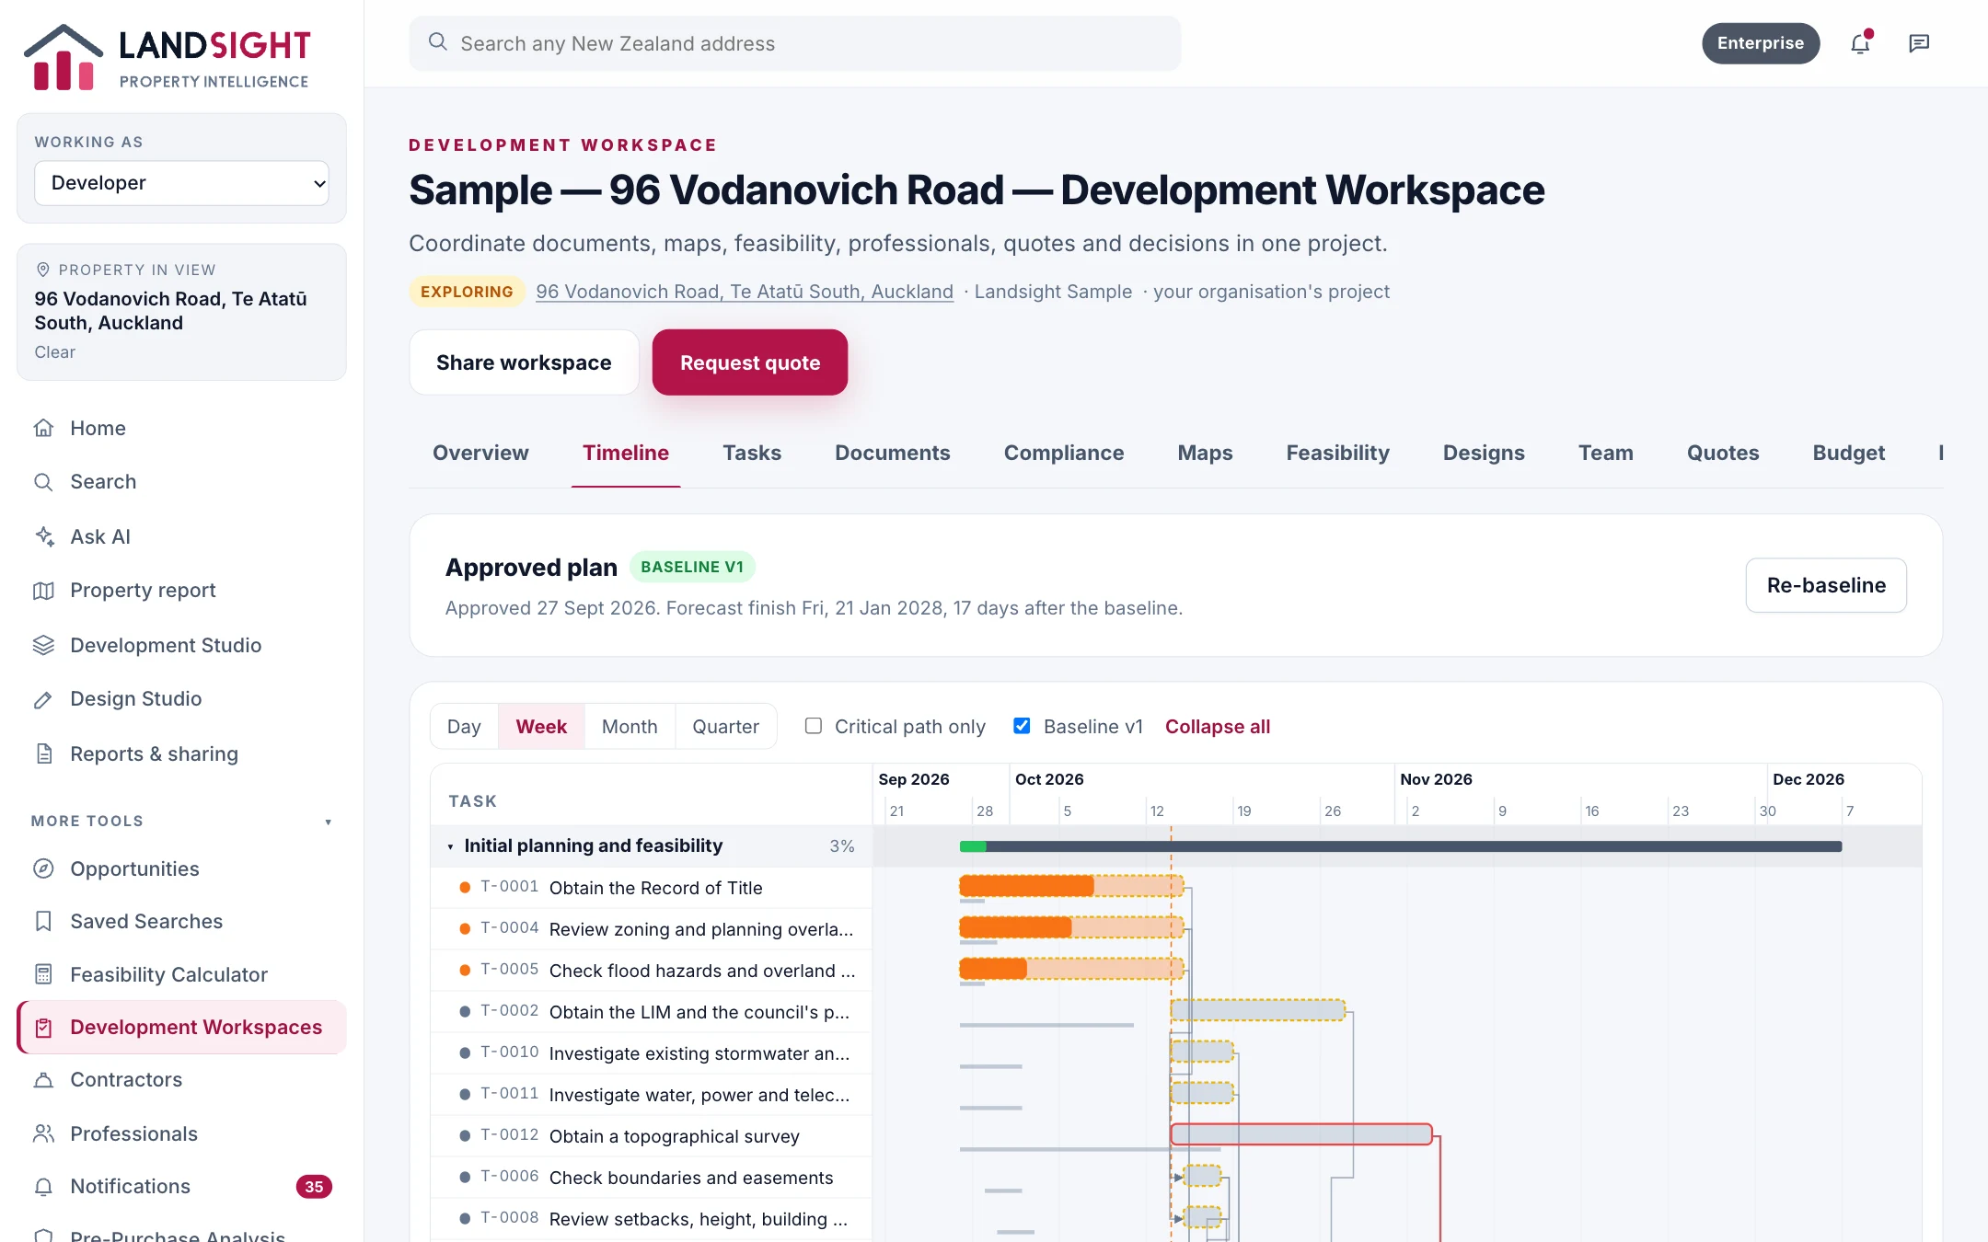This screenshot has width=1988, height=1242.
Task: Open Property report in sidebar
Action: tap(182, 590)
